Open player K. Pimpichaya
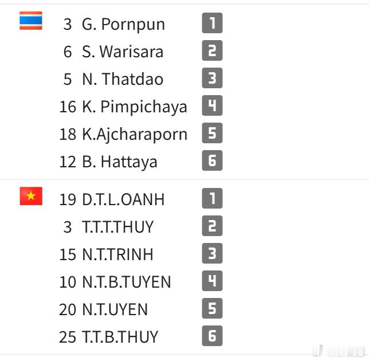Screen dimensions: 369x361 click(135, 107)
